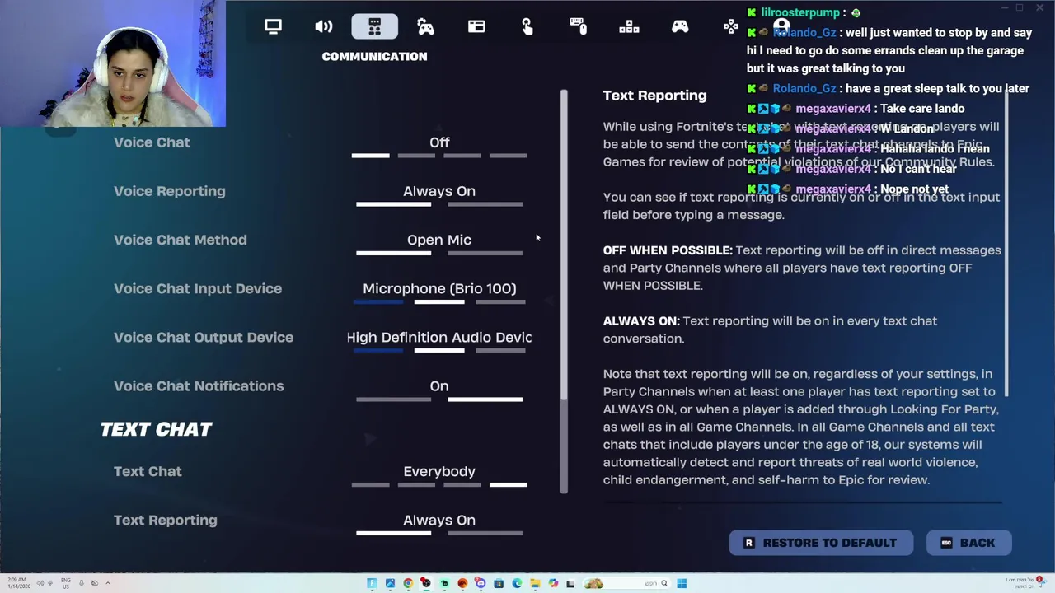Open the Controller settings gamepad tab
This screenshot has height=593, width=1055.
point(680,27)
